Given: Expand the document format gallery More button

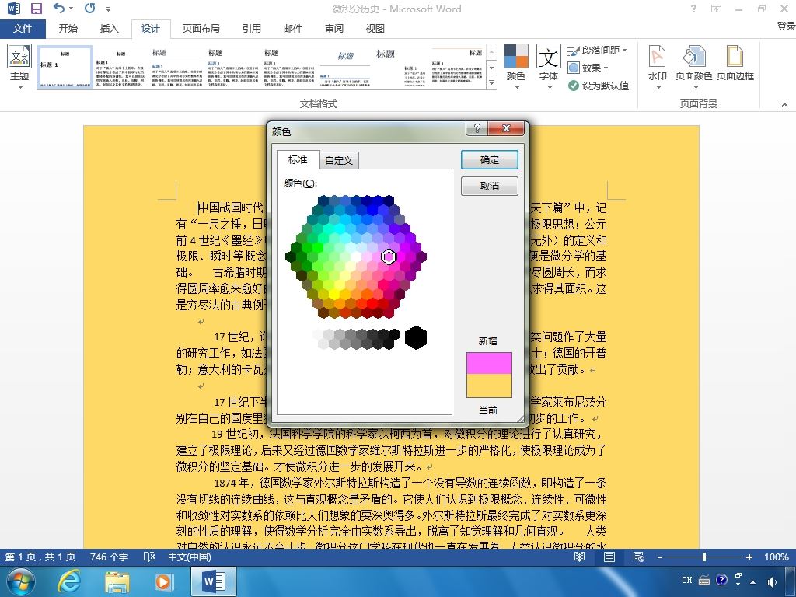Looking at the screenshot, I should [491, 82].
